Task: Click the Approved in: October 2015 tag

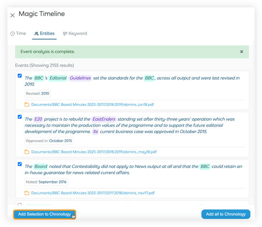Action: point(49,141)
